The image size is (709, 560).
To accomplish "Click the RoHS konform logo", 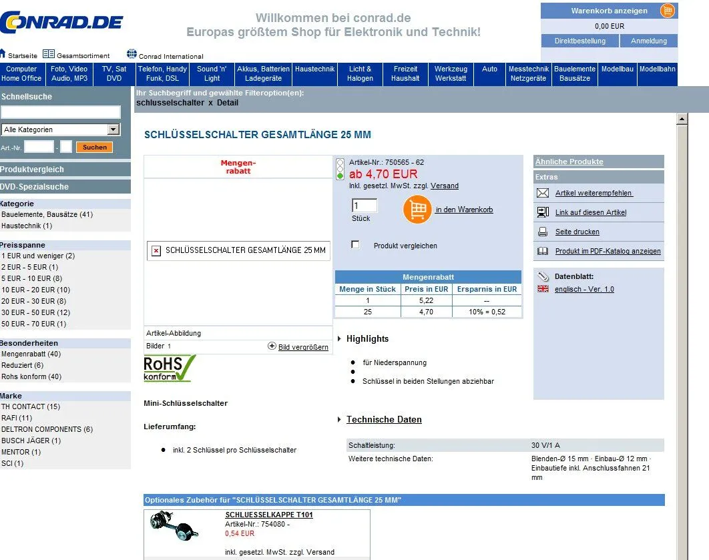I will pos(170,368).
